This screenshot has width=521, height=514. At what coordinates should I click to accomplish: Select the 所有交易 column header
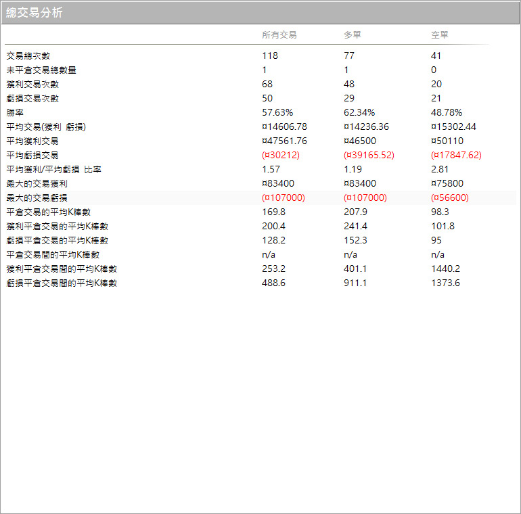(279, 35)
